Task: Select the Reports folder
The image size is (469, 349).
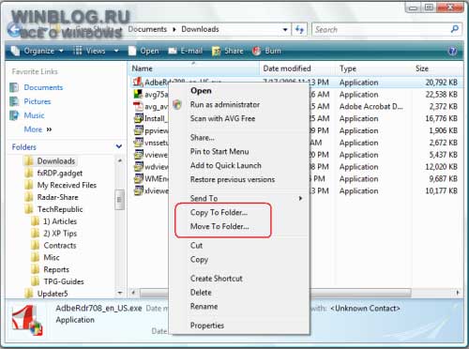Action: tap(56, 269)
